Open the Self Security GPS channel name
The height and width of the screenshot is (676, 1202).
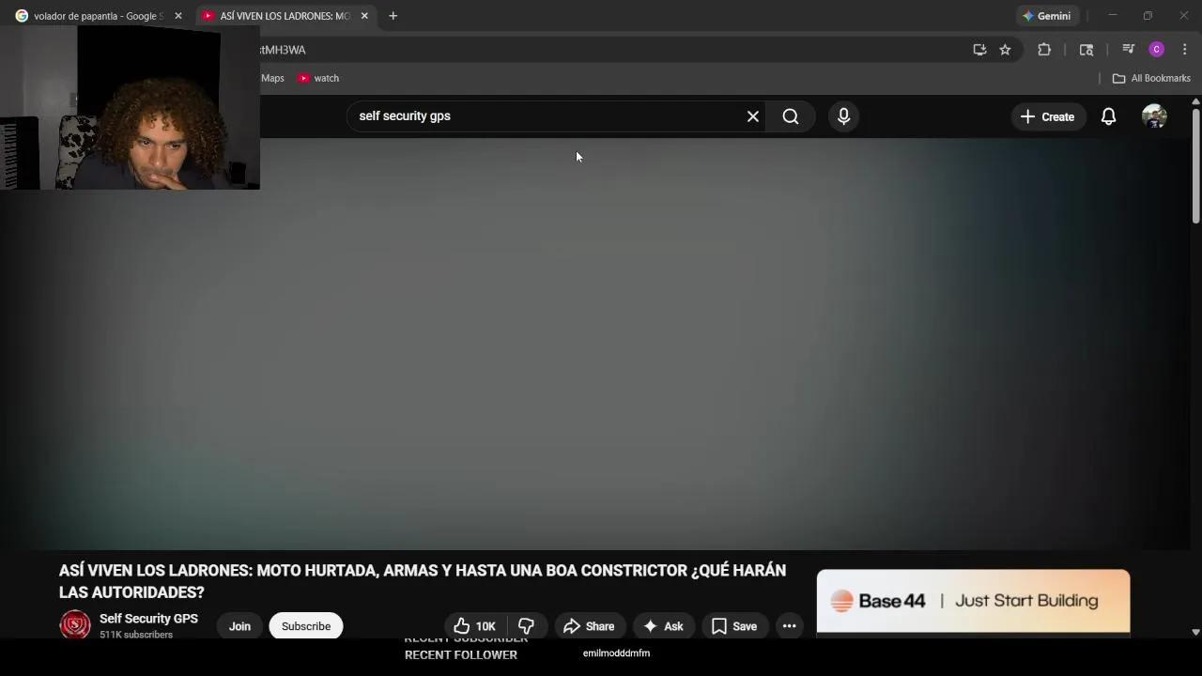point(148,619)
